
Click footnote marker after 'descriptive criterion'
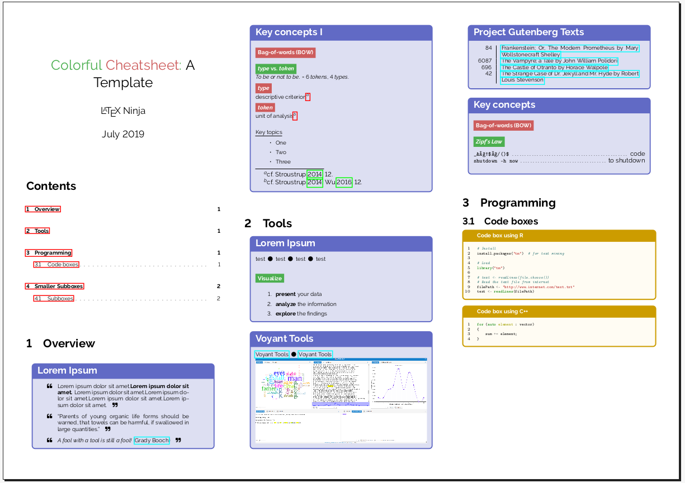click(x=308, y=97)
